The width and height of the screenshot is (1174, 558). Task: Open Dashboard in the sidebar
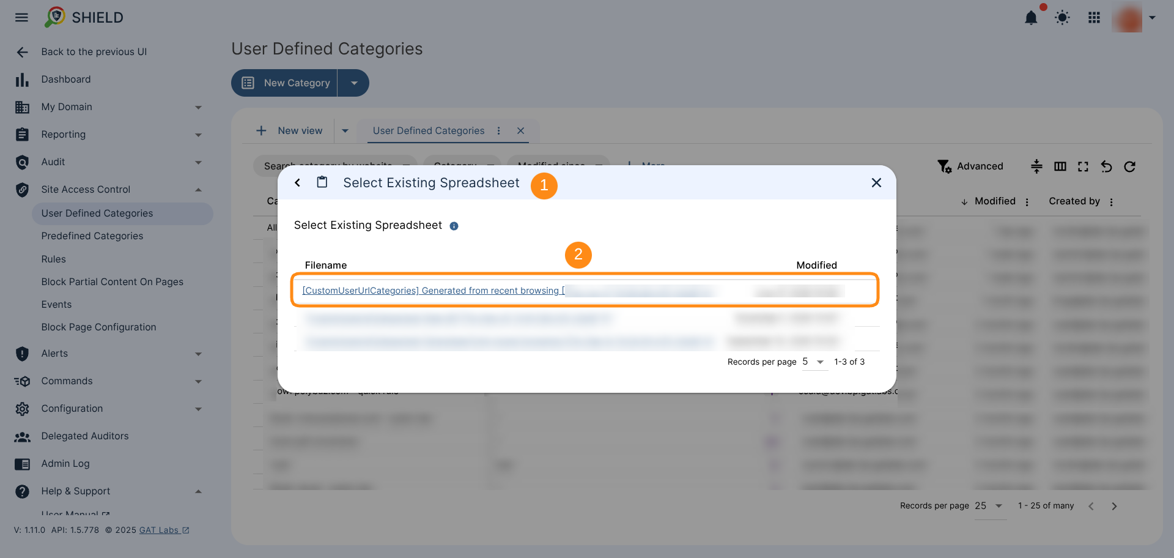pyautogui.click(x=65, y=80)
